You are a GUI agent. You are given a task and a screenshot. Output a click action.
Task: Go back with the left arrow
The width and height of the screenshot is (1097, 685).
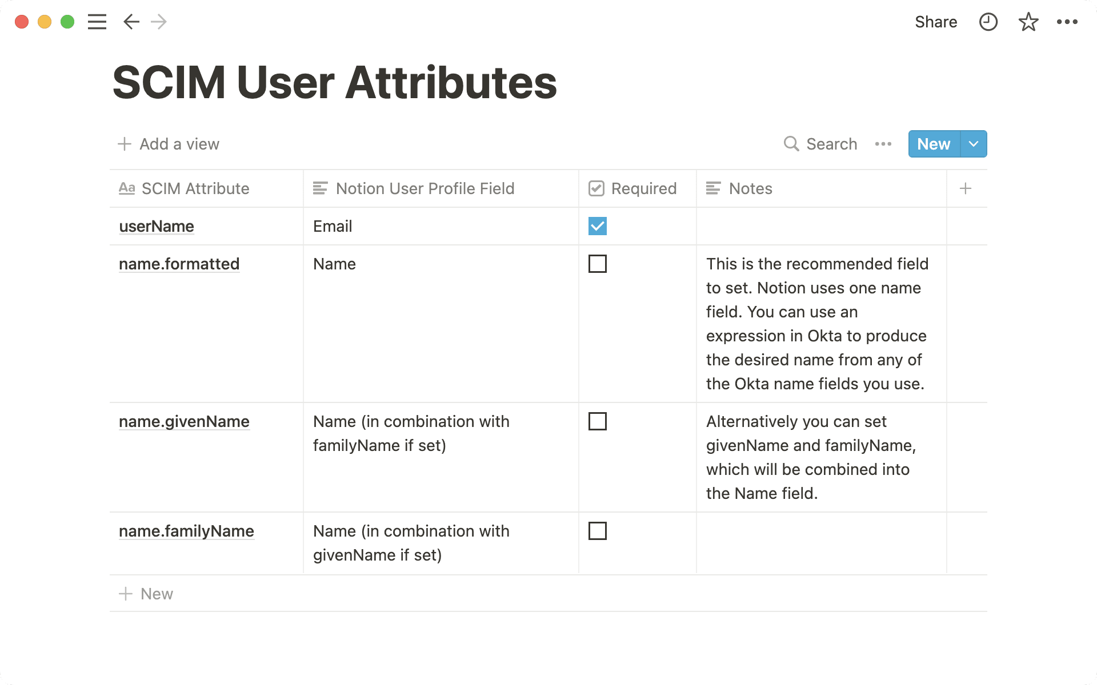(x=131, y=22)
